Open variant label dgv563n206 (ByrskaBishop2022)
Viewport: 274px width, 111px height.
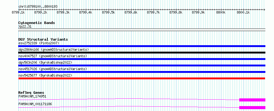pos(45,62)
